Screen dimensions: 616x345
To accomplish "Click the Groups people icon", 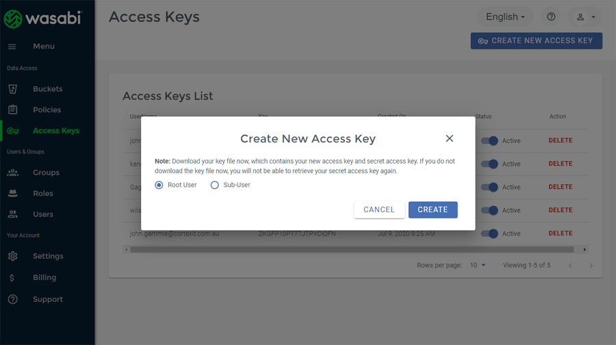I will point(12,172).
